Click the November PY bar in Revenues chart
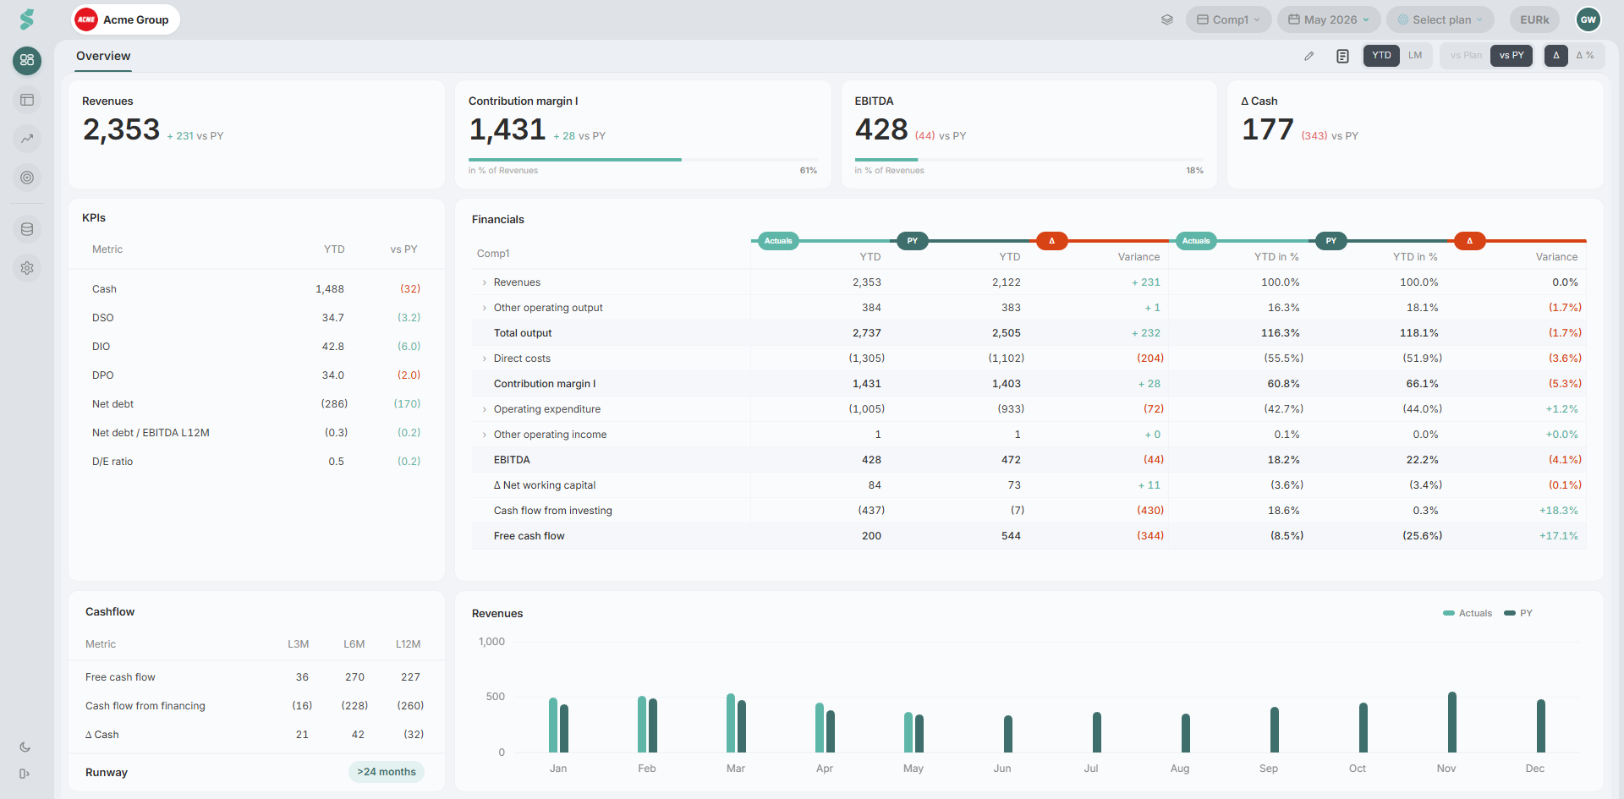 (1452, 722)
